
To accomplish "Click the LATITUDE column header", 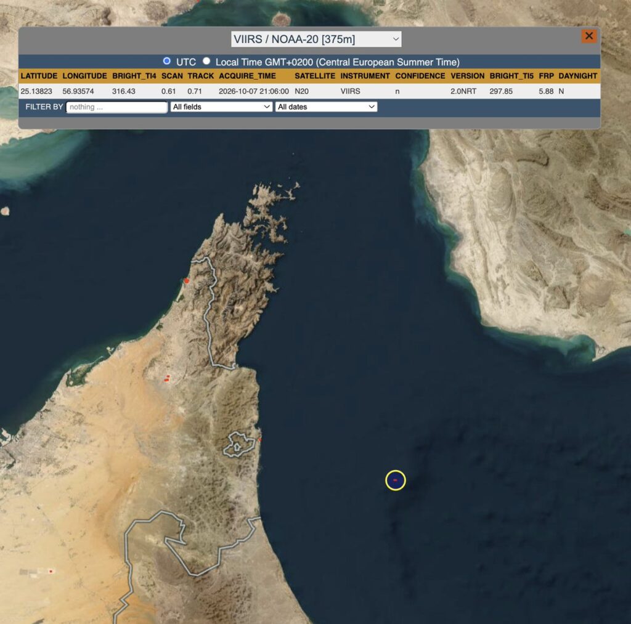I will (39, 76).
